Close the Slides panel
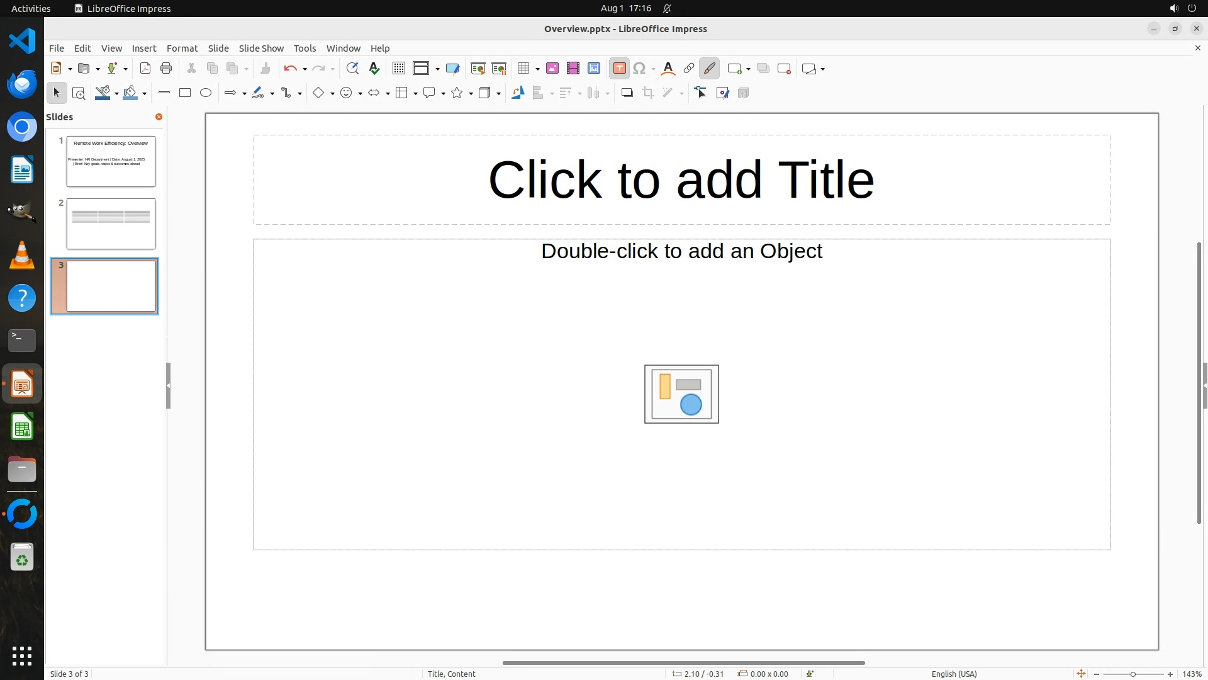The image size is (1208, 680). [159, 117]
